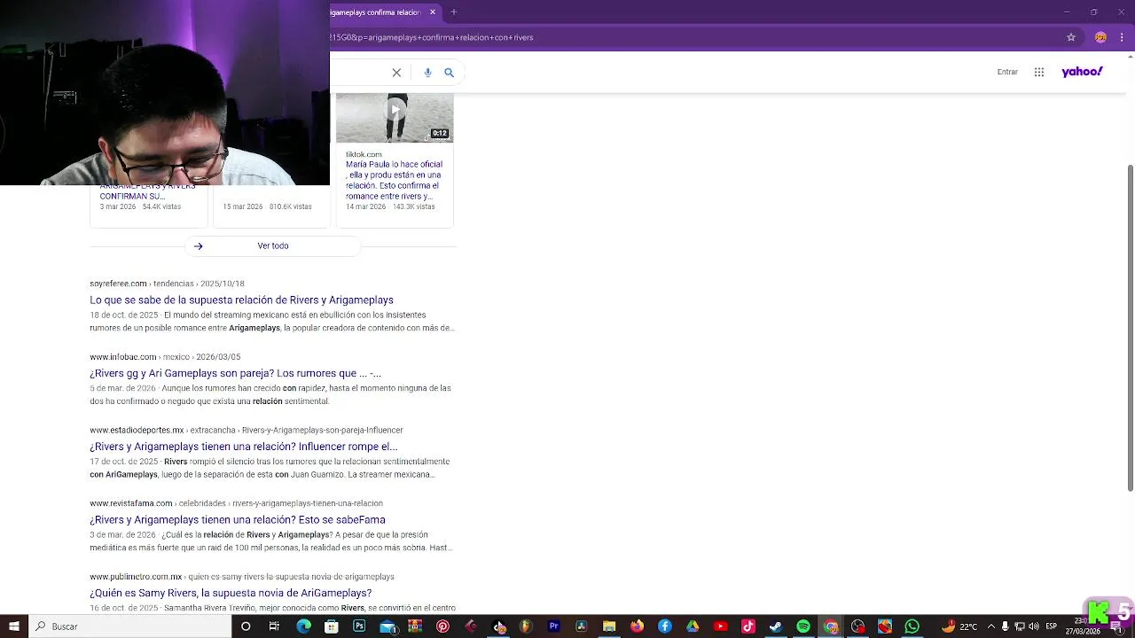Open Mail app from taskbar
This screenshot has height=638, width=1135.
pyautogui.click(x=387, y=626)
